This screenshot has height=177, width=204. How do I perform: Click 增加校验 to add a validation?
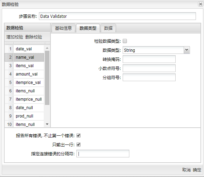(15, 37)
